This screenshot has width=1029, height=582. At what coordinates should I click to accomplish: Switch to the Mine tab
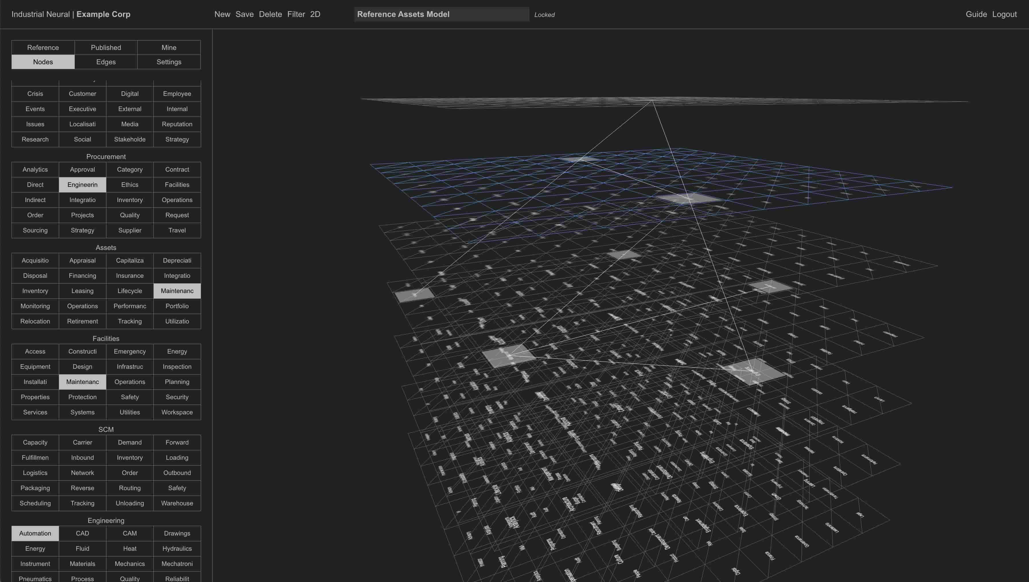pyautogui.click(x=169, y=48)
